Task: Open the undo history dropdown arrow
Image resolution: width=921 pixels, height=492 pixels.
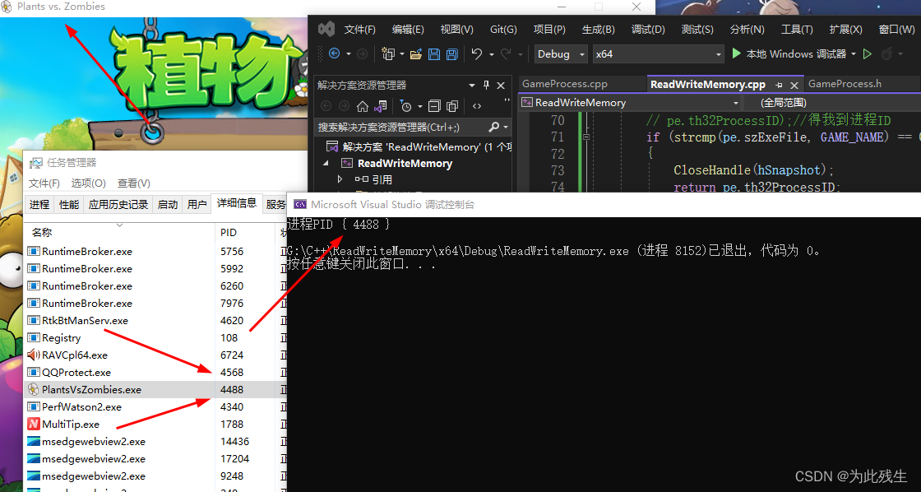Action: (x=492, y=54)
